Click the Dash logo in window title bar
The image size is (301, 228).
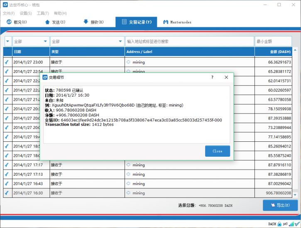5,5
